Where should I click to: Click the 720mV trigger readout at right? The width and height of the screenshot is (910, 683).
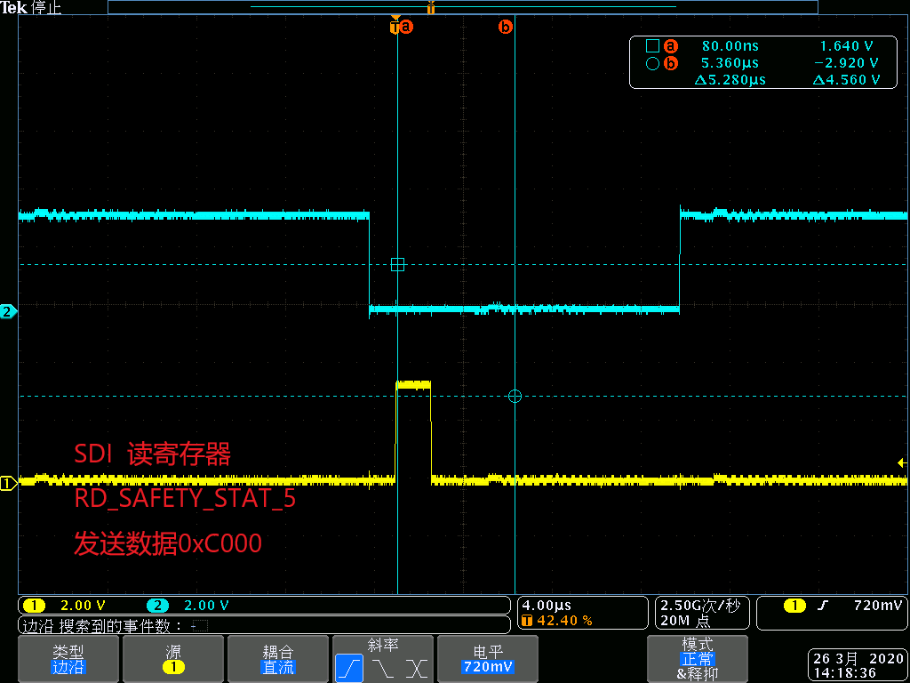[879, 605]
